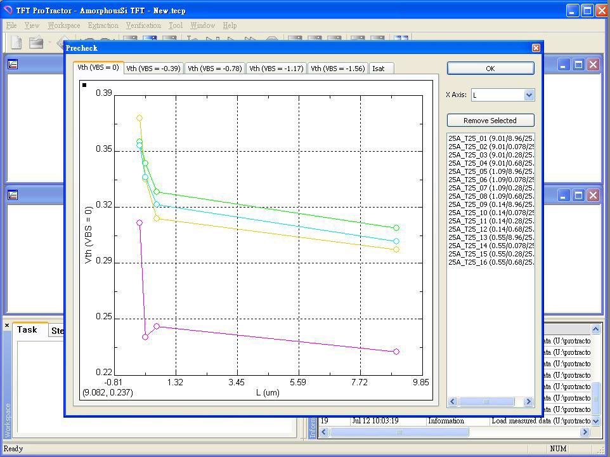Open the Vth (VBS = -1.17) tab

coord(276,69)
